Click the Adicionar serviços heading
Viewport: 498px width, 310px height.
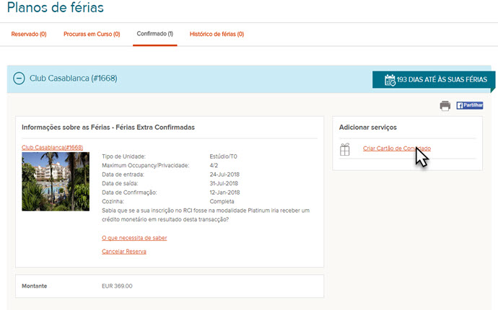pos(368,127)
